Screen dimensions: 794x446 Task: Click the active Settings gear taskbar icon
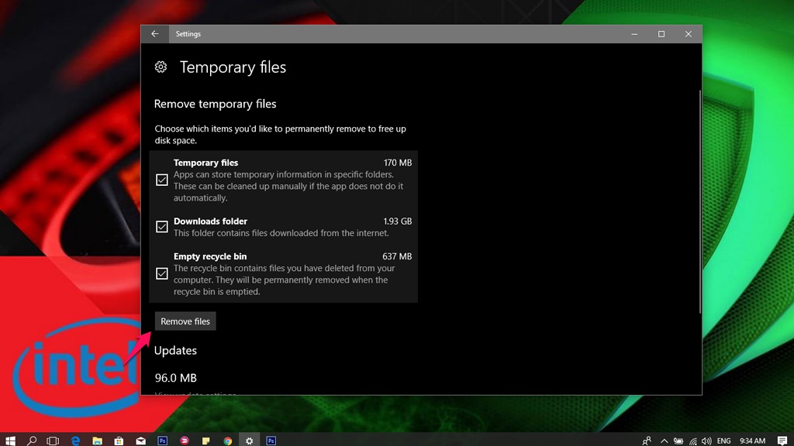[x=249, y=441]
